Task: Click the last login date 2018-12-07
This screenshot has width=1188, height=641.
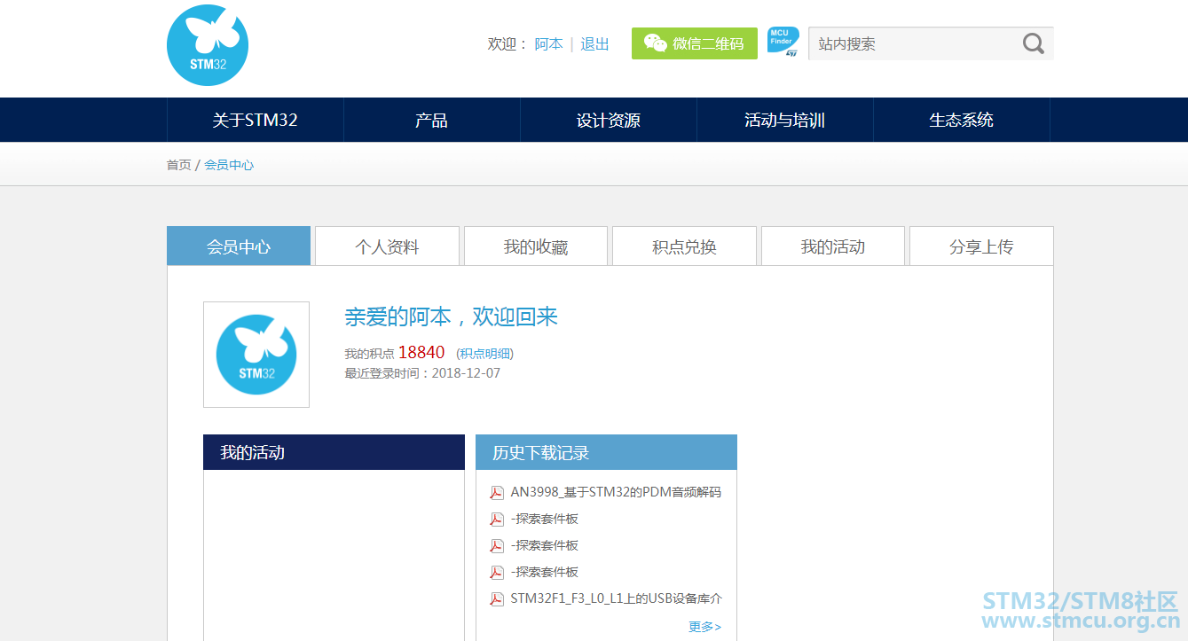Action: [x=466, y=373]
